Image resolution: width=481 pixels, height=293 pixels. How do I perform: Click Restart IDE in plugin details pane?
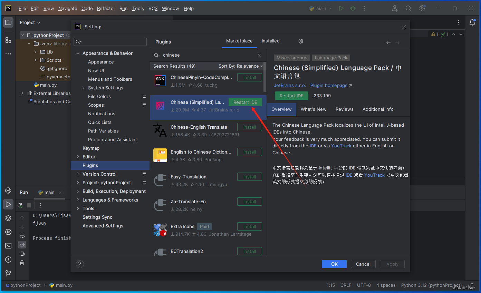point(292,96)
